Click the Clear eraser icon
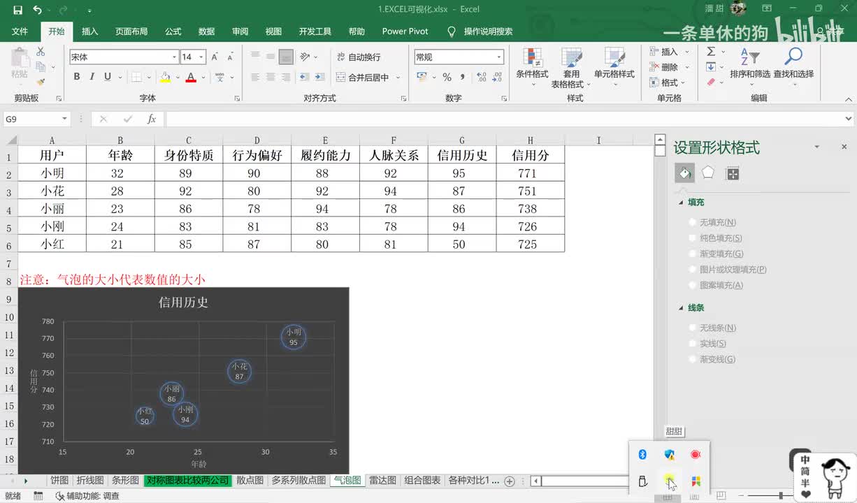Image resolution: width=857 pixels, height=503 pixels. click(711, 82)
